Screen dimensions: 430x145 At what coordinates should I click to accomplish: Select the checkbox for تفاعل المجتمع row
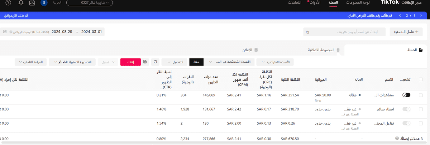coord(421,123)
